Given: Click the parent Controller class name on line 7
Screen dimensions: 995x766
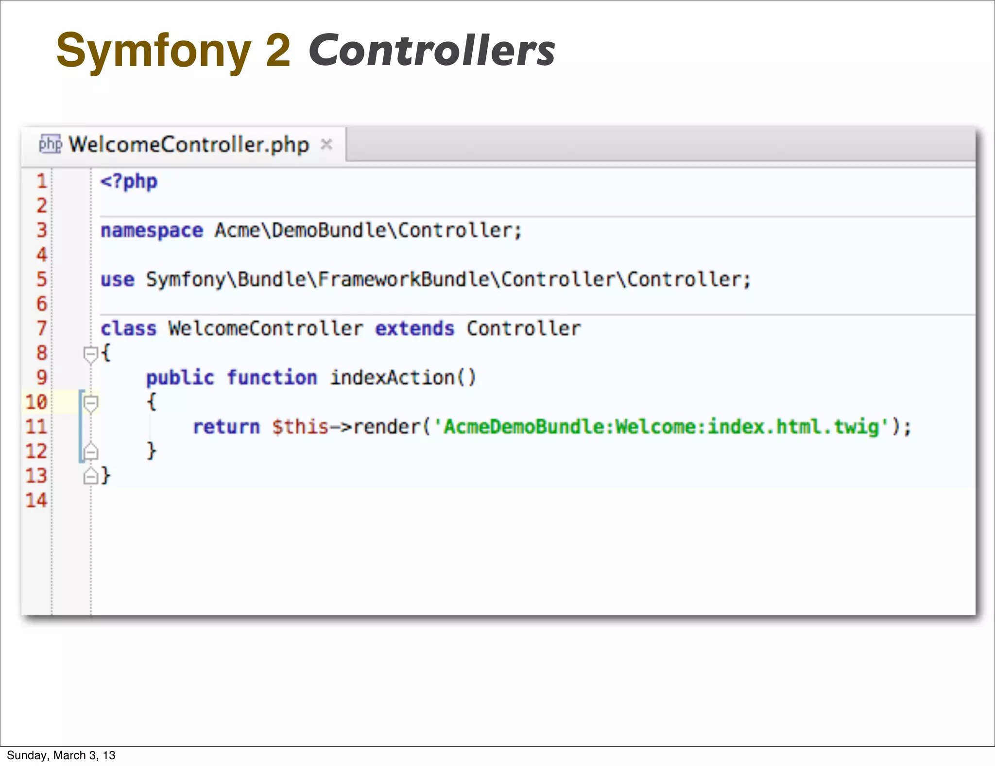Looking at the screenshot, I should pyautogui.click(x=524, y=329).
